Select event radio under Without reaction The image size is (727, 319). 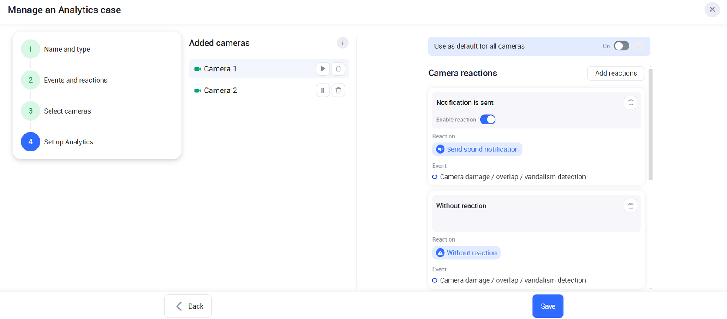(x=434, y=281)
